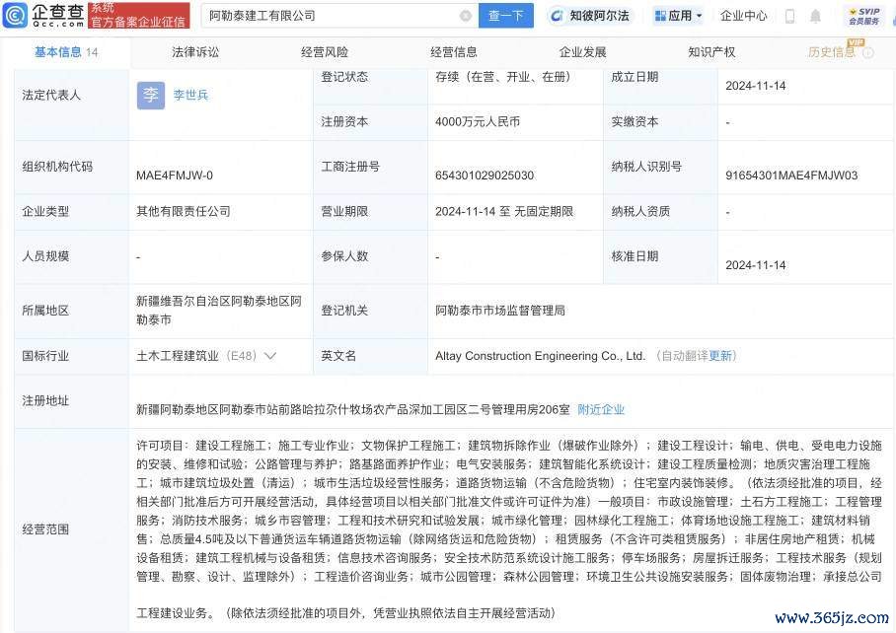Open the Qcc.com logo homepage
The image size is (896, 633).
[44, 16]
